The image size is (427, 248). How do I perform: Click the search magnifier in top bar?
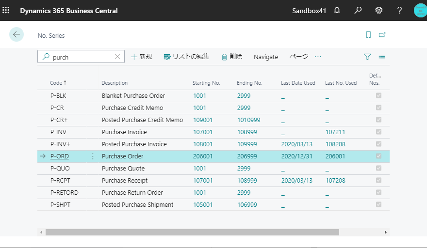pyautogui.click(x=358, y=10)
